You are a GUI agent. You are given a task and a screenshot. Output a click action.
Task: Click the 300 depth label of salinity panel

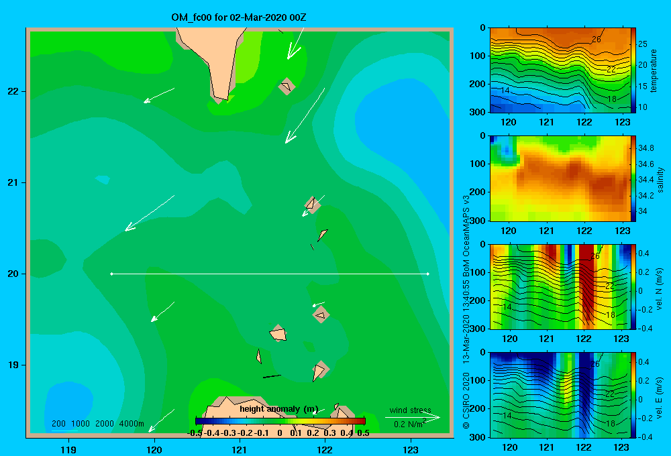[x=477, y=221]
